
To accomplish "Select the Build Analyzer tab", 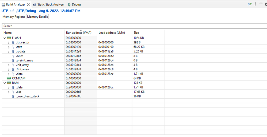I will click(x=16, y=5).
